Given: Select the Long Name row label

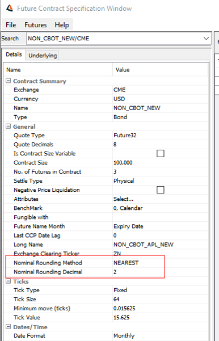Looking at the screenshot, I should (28, 245).
